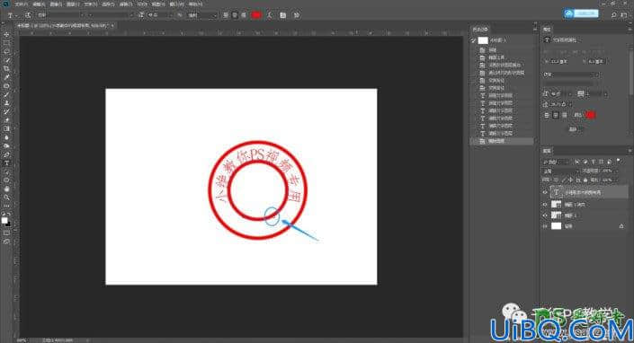634x343 pixels.
Task: Open the anti-aliasing dropdown in options bar
Action: [x=201, y=15]
